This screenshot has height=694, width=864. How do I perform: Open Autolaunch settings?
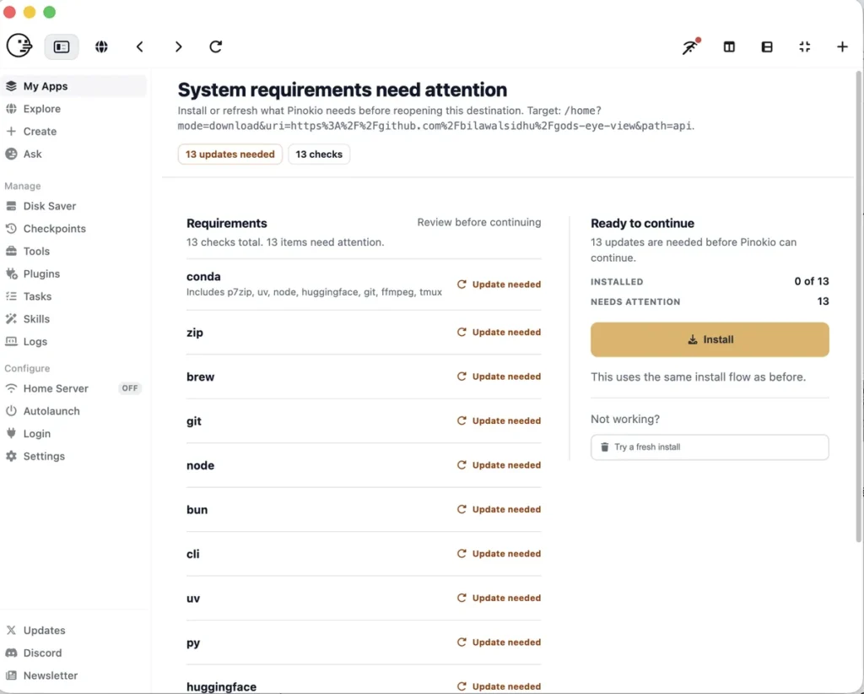74,411
